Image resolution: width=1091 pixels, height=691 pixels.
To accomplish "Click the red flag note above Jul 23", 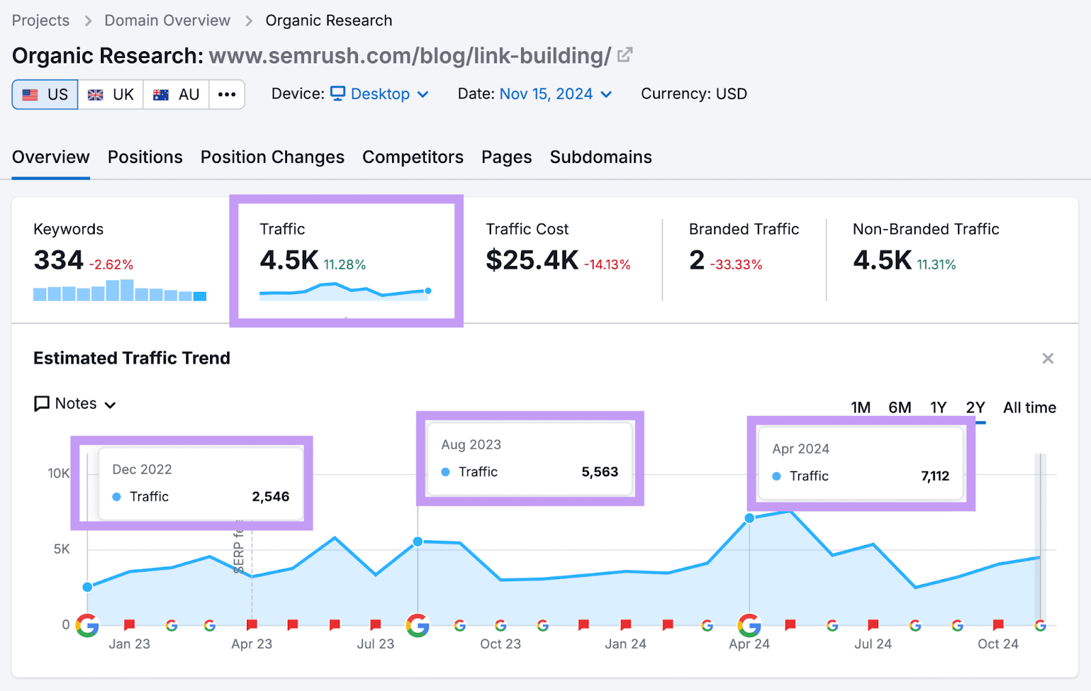I will [x=375, y=624].
